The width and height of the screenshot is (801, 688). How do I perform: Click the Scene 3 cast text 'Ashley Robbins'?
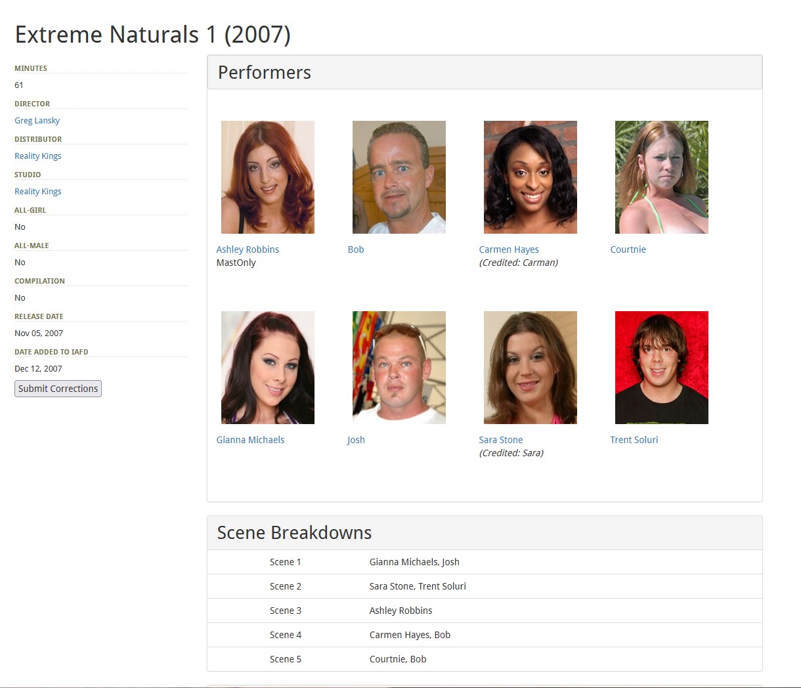coord(401,611)
